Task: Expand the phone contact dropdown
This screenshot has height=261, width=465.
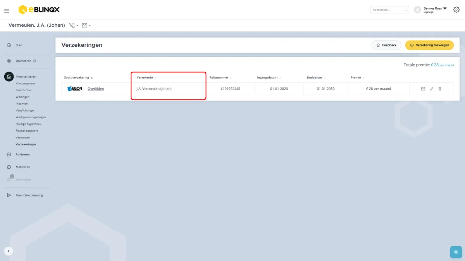Action: pos(74,26)
